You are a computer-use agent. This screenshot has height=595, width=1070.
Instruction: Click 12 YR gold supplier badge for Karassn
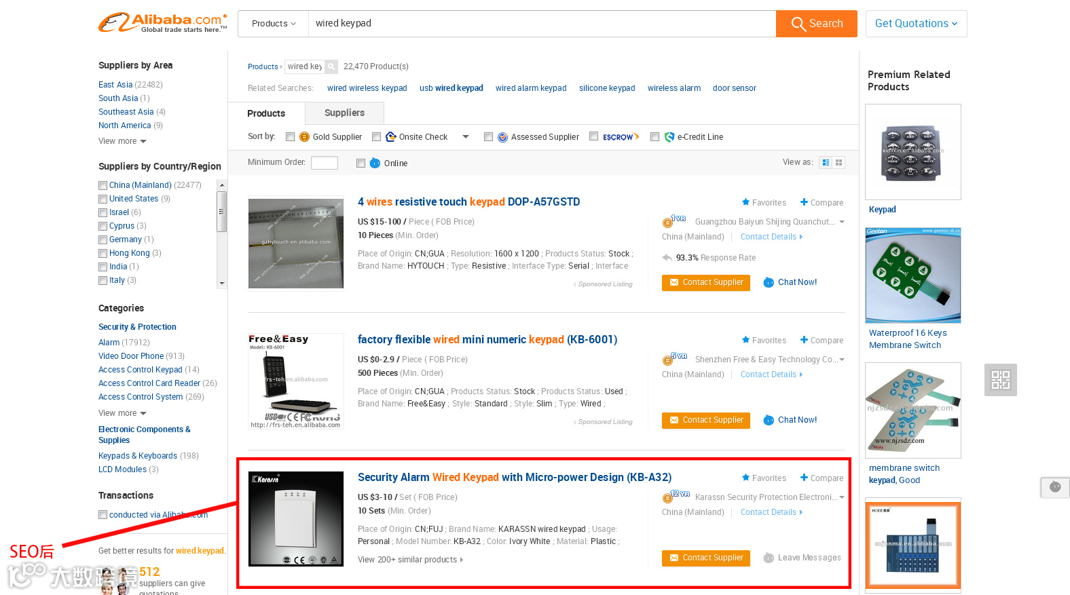[676, 497]
